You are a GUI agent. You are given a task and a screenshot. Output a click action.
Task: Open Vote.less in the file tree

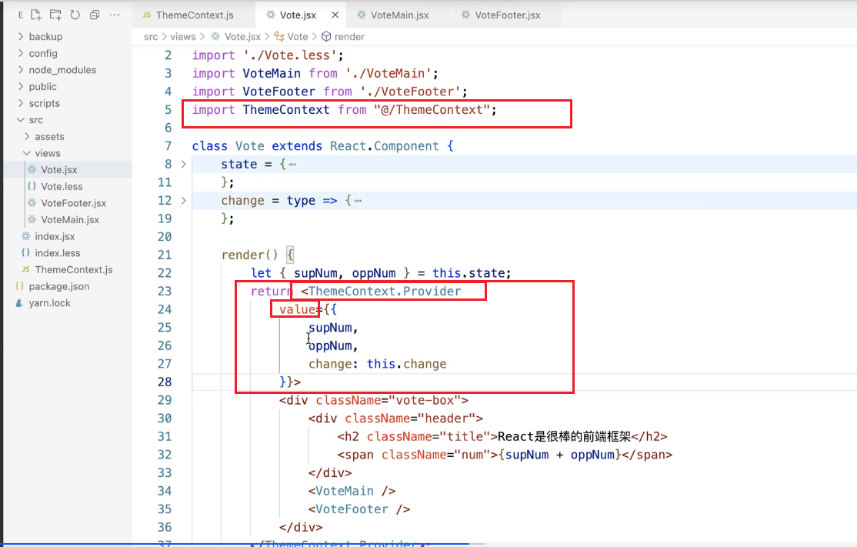pyautogui.click(x=62, y=186)
